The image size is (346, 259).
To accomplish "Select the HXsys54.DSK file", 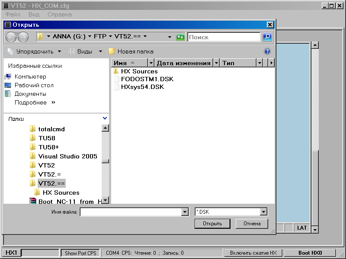I will [x=142, y=87].
